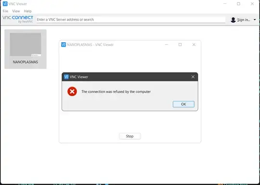Expand the Sign in dropdown arrow
The image size is (260, 185).
(255, 20)
